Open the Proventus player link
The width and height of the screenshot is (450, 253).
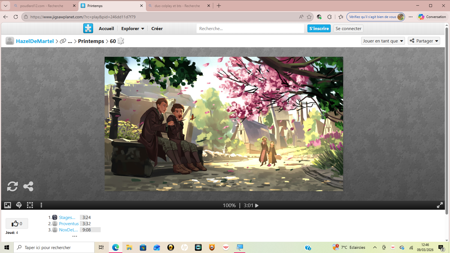tap(69, 223)
